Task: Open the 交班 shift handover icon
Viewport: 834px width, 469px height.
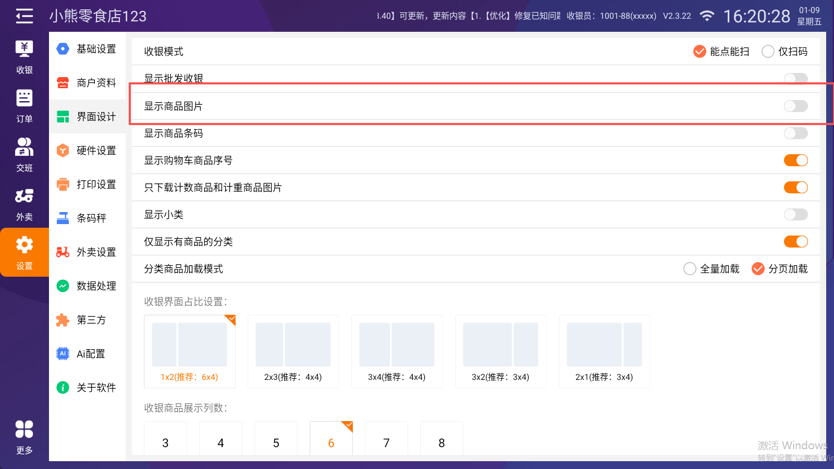Action: 24,155
